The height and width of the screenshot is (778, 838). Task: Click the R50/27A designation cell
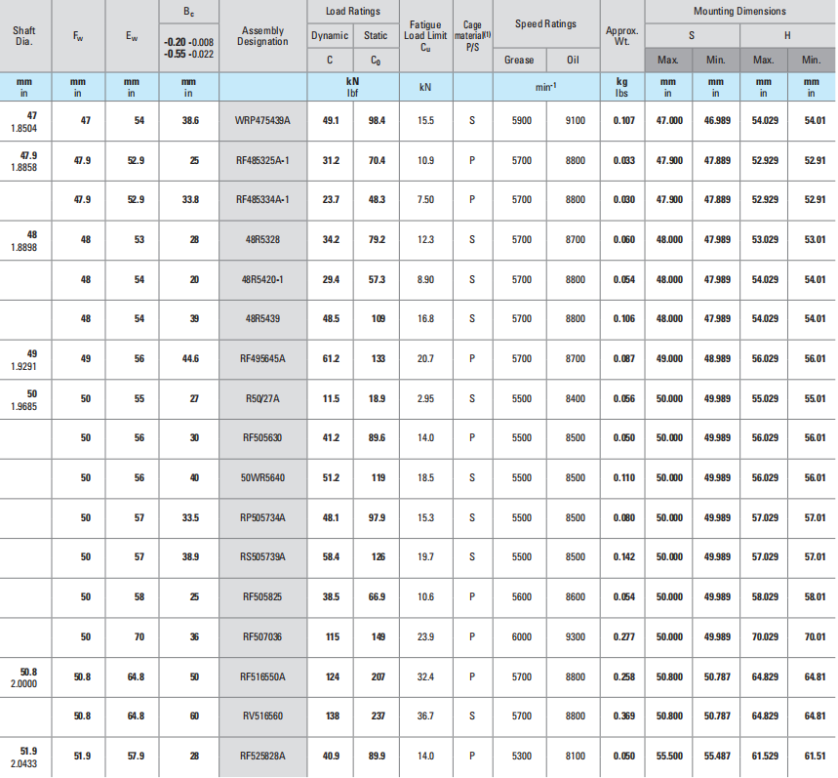click(x=262, y=398)
